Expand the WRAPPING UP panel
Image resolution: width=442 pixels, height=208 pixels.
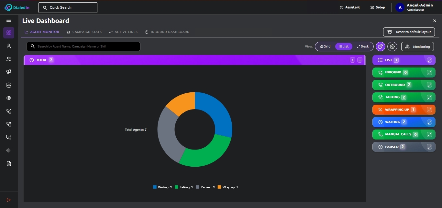[x=429, y=110]
